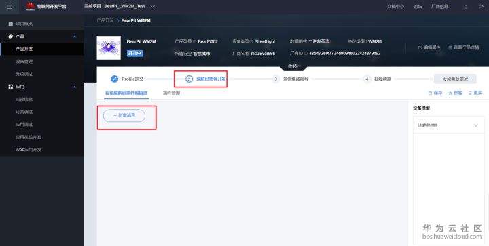The image size is (489, 246).
Task: Select 产品开发 in the sidebar
Action: [24, 49]
